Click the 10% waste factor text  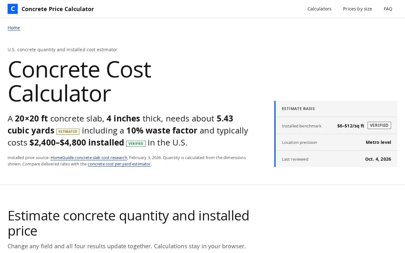point(162,131)
